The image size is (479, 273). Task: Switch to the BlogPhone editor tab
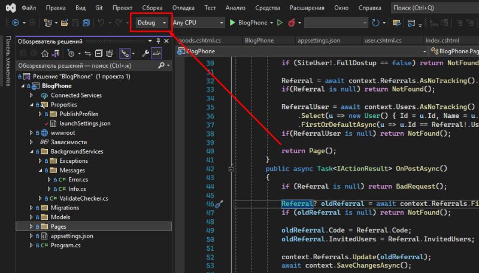click(259, 40)
